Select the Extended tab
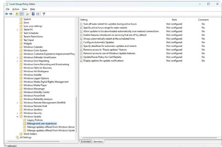 [x=86, y=142]
